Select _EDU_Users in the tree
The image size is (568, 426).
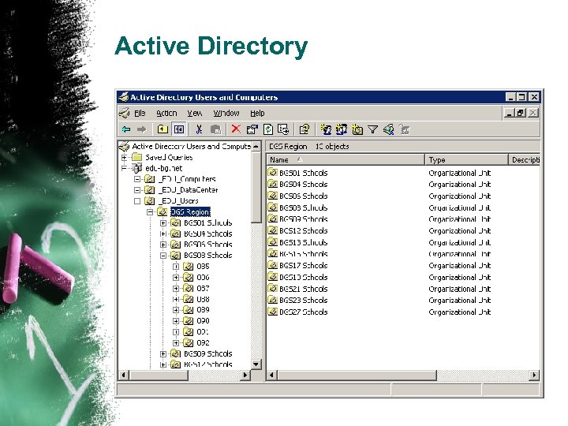pos(178,200)
